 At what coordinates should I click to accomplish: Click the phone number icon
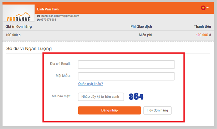click(x=38, y=20)
